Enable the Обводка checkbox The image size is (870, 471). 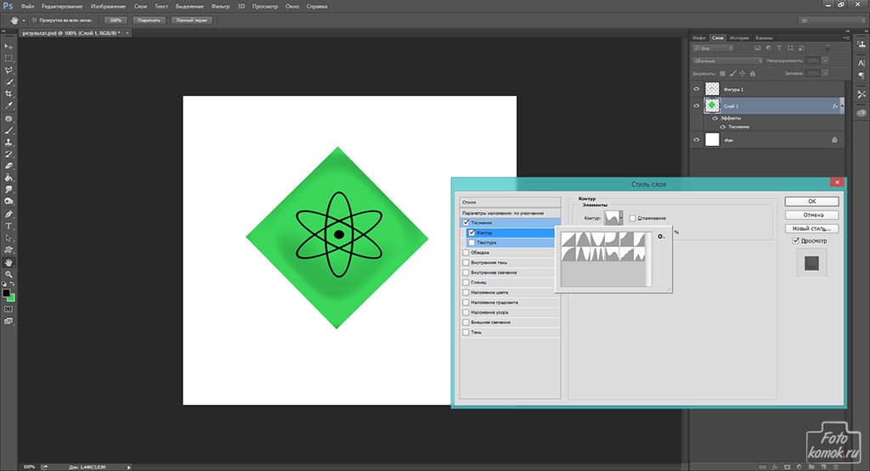(466, 253)
